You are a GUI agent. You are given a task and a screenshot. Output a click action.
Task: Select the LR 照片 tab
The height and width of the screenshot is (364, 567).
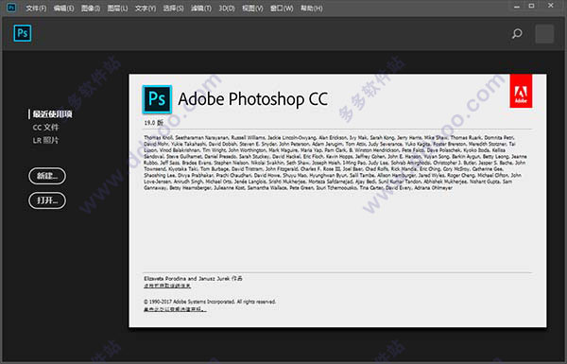pyautogui.click(x=45, y=140)
